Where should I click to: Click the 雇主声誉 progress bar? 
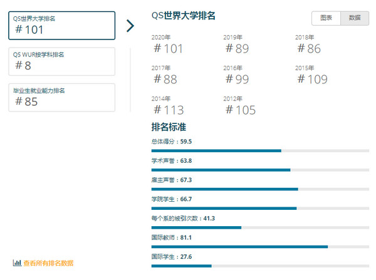coord(260,189)
